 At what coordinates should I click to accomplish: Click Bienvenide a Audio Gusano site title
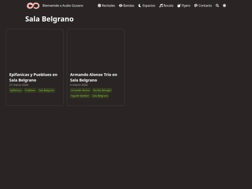coord(63,6)
